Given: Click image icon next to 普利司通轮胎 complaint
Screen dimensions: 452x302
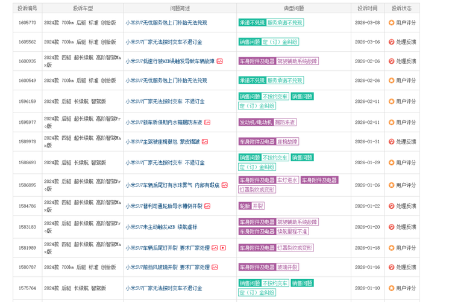Looking at the screenshot, I should (x=207, y=206).
